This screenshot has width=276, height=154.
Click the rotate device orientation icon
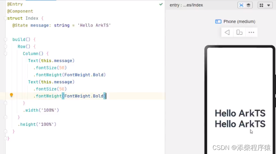[239, 32]
